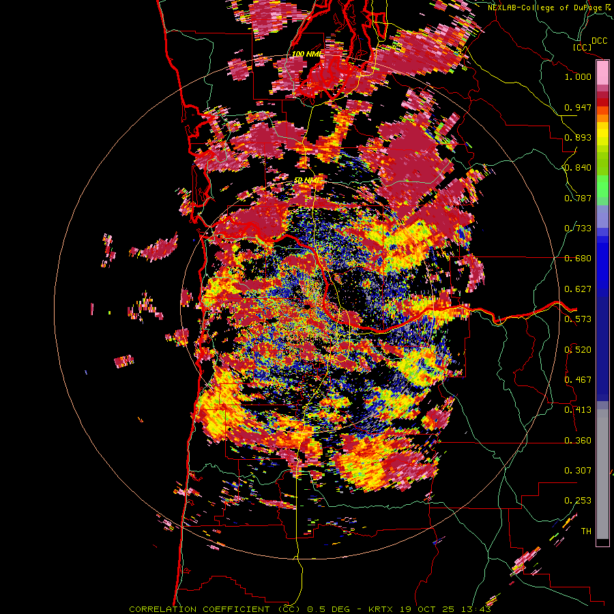The height and width of the screenshot is (614, 614).
Task: Click the TH threshold label
Action: (x=586, y=531)
